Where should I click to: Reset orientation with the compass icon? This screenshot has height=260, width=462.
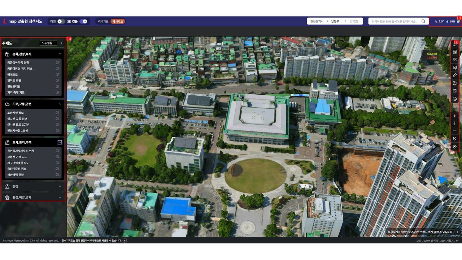coord(454,115)
